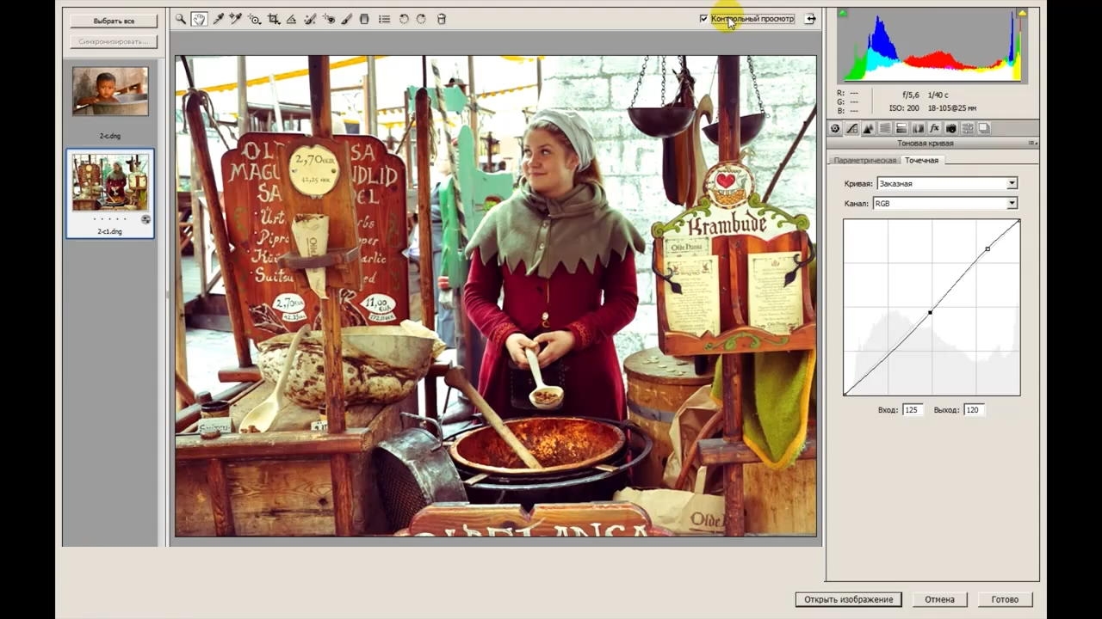
Task: Open the Detail panel icon
Action: [868, 128]
